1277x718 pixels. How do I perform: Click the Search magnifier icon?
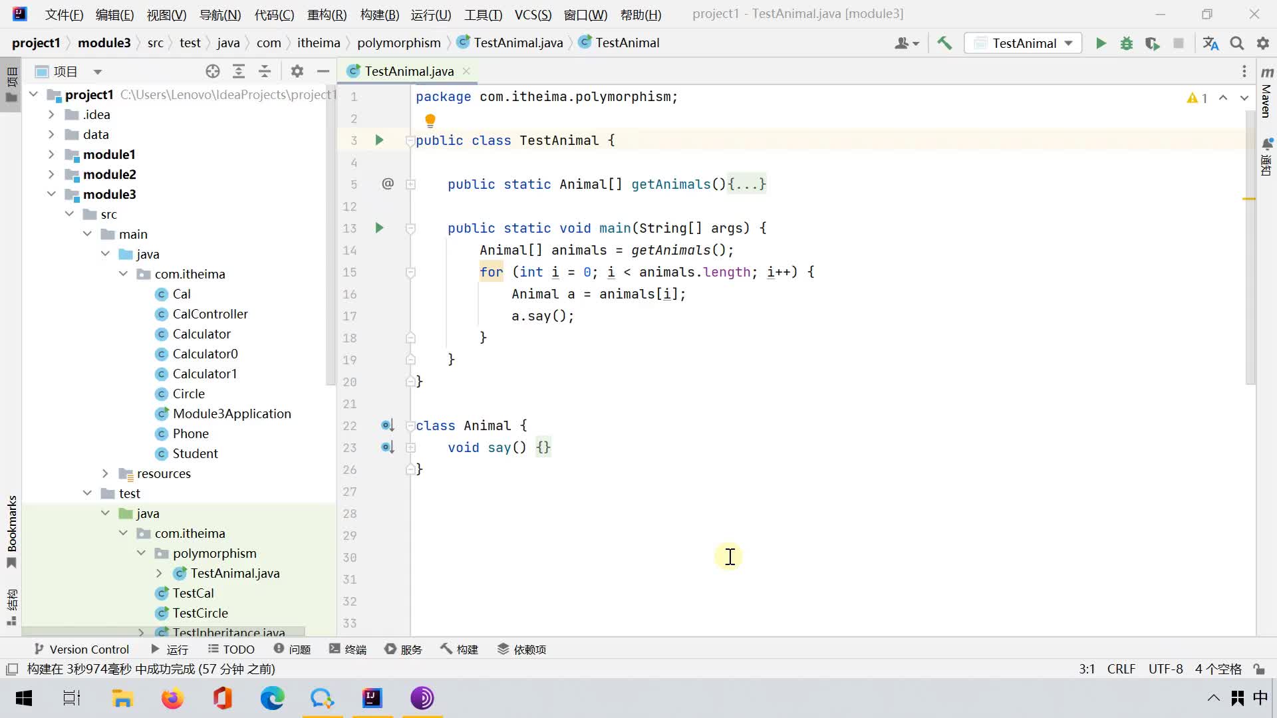(x=1238, y=42)
